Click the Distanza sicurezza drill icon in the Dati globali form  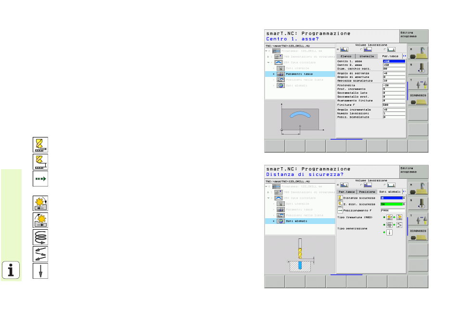[x=340, y=198]
